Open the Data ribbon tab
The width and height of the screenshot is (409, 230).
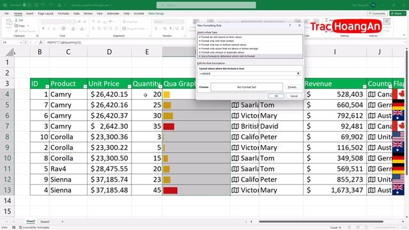pyautogui.click(x=77, y=13)
